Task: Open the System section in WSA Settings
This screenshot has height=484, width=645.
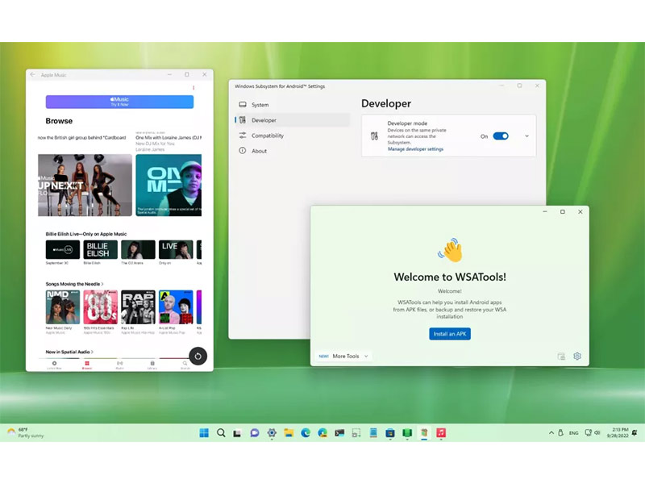Action: [x=293, y=105]
